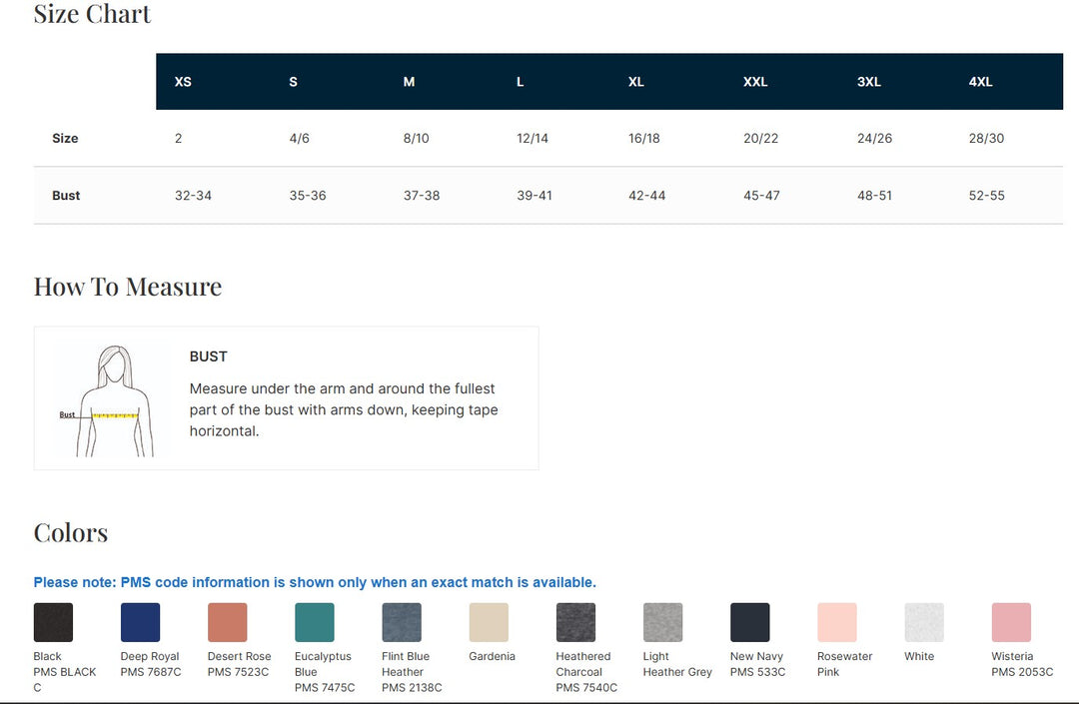Click size value 2
Viewport: 1079px width, 704px height.
tap(178, 138)
